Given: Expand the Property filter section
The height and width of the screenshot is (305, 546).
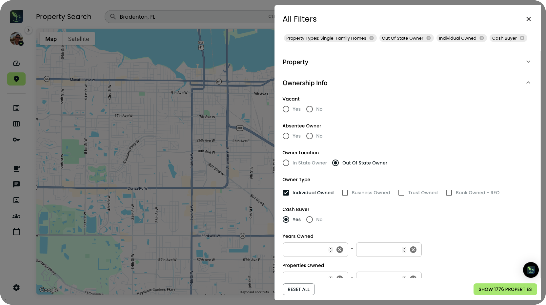Looking at the screenshot, I should pyautogui.click(x=528, y=62).
